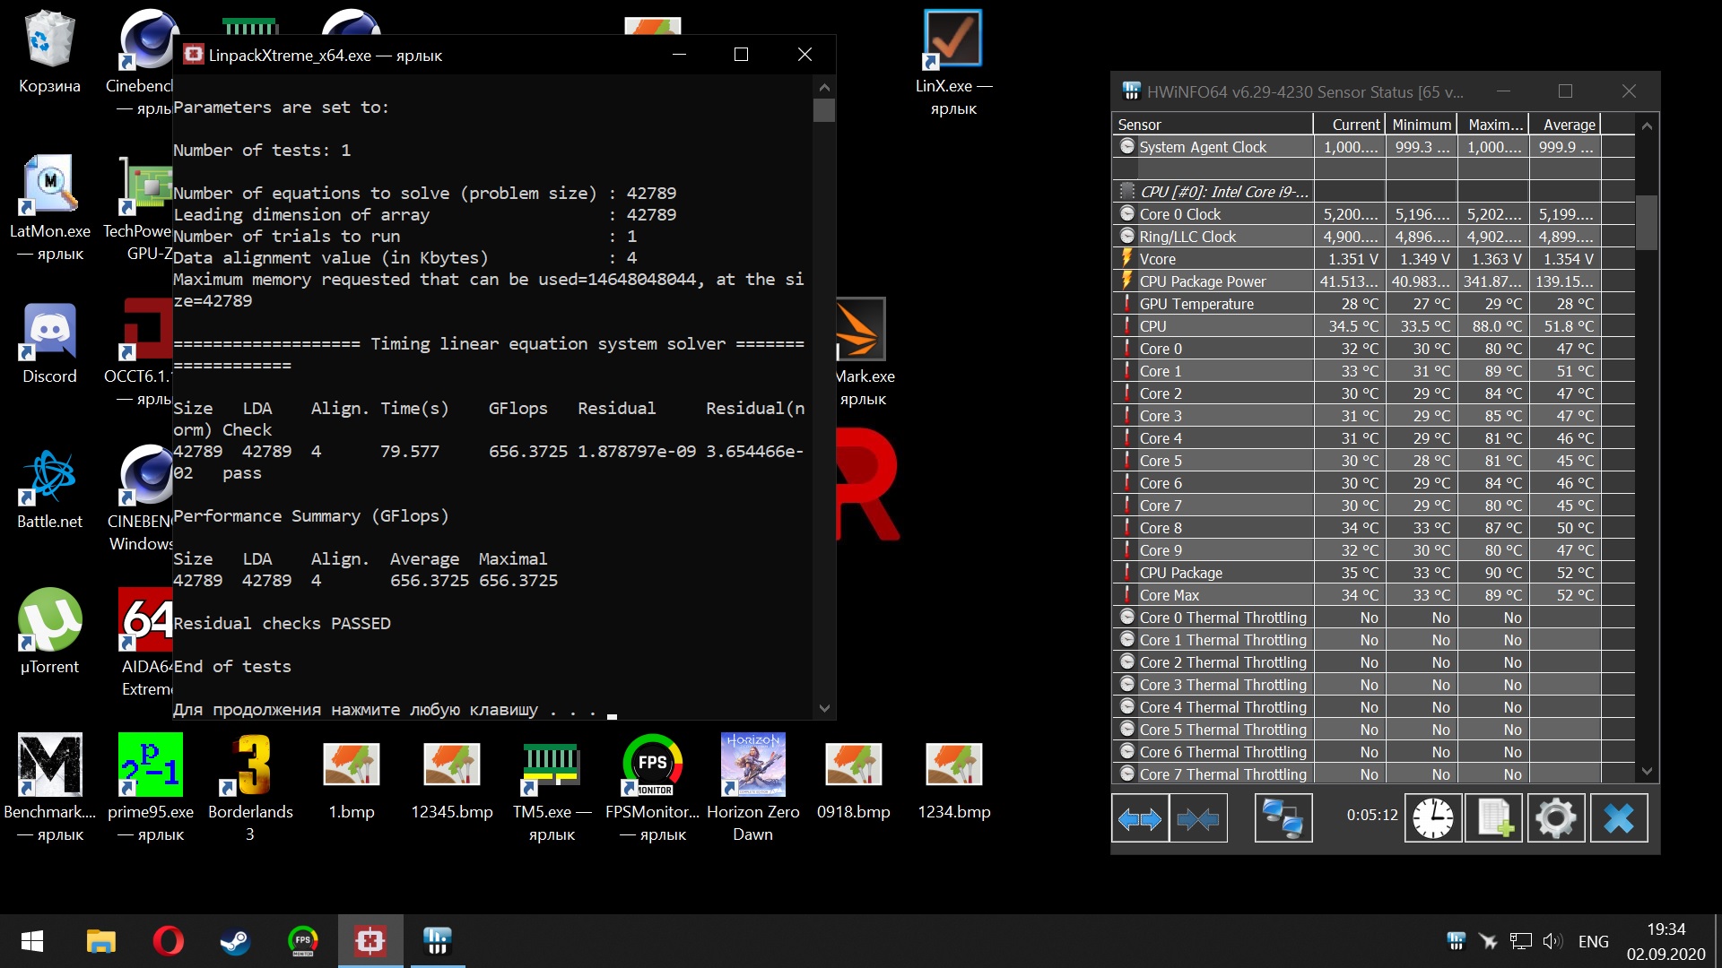Screen dimensions: 1722x968
Task: Open HWiNFO sensor settings gear
Action: click(1555, 818)
